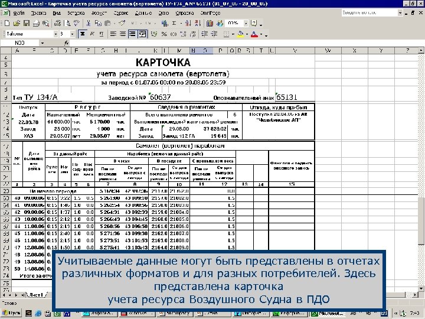Click the Copy icon
The width and height of the screenshot is (425, 319).
98,23
